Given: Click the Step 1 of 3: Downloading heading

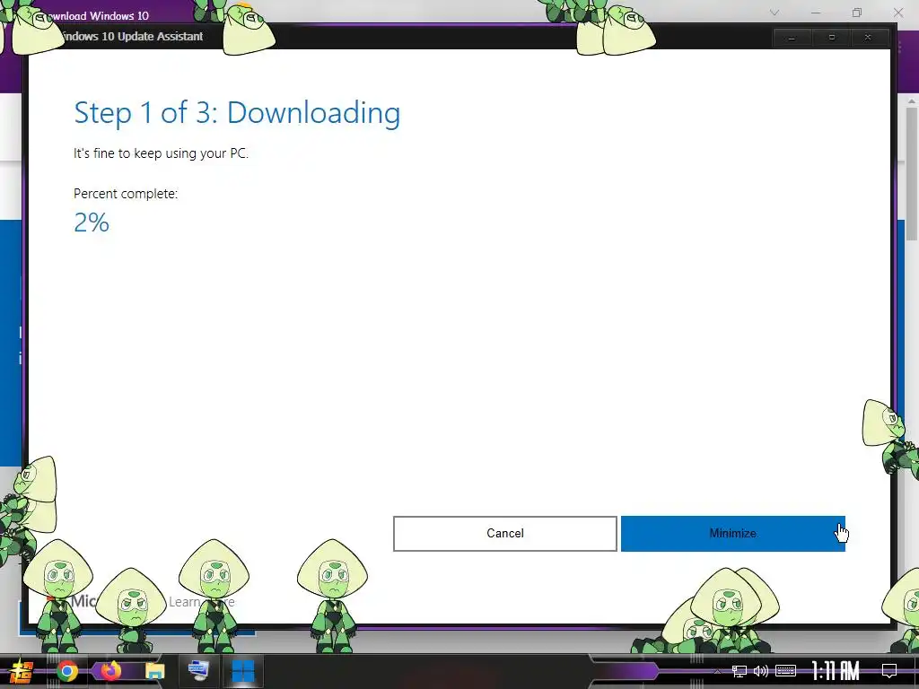Looking at the screenshot, I should (237, 112).
